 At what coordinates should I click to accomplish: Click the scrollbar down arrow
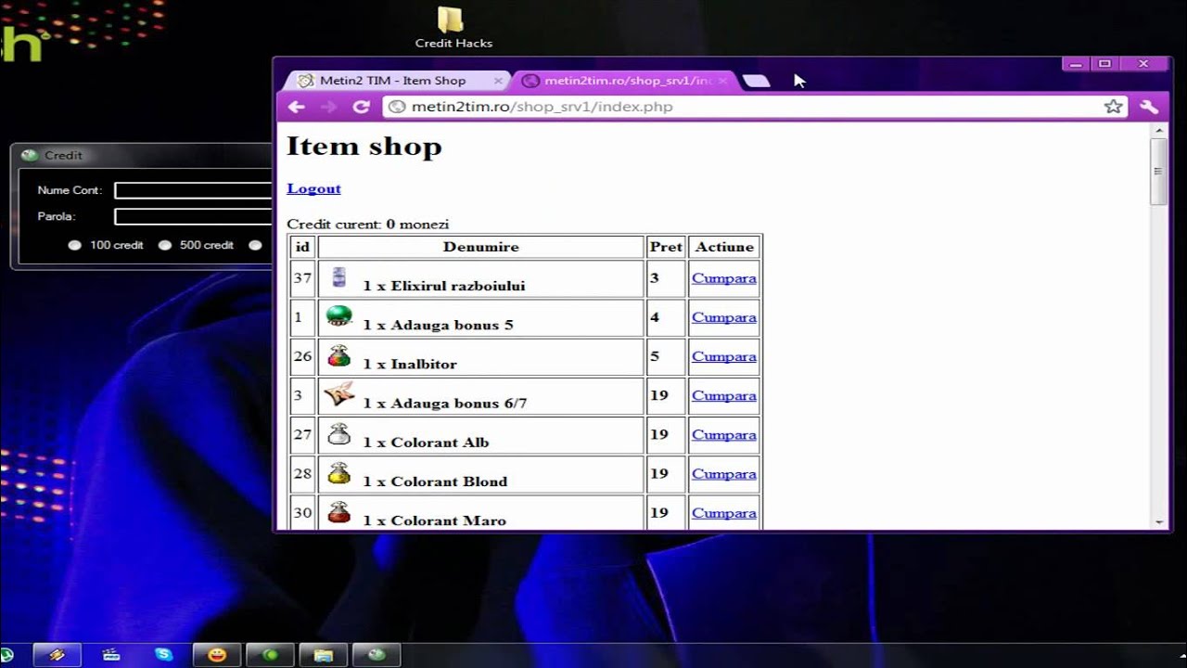tap(1158, 522)
